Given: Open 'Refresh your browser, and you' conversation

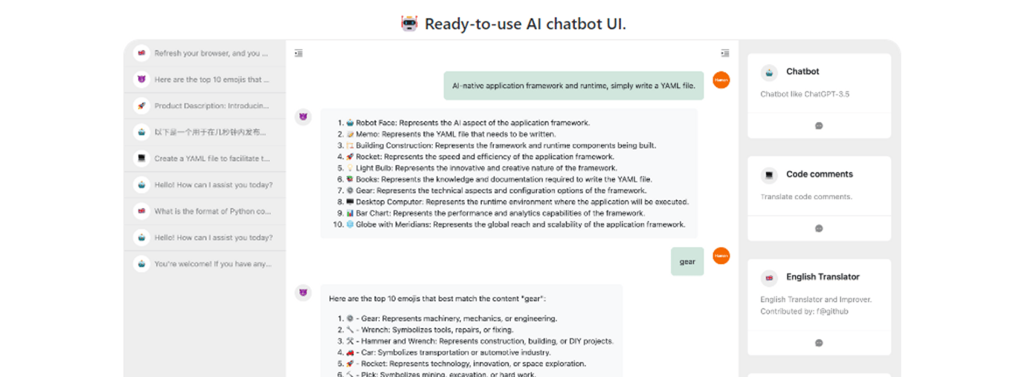Looking at the screenshot, I should (205, 53).
